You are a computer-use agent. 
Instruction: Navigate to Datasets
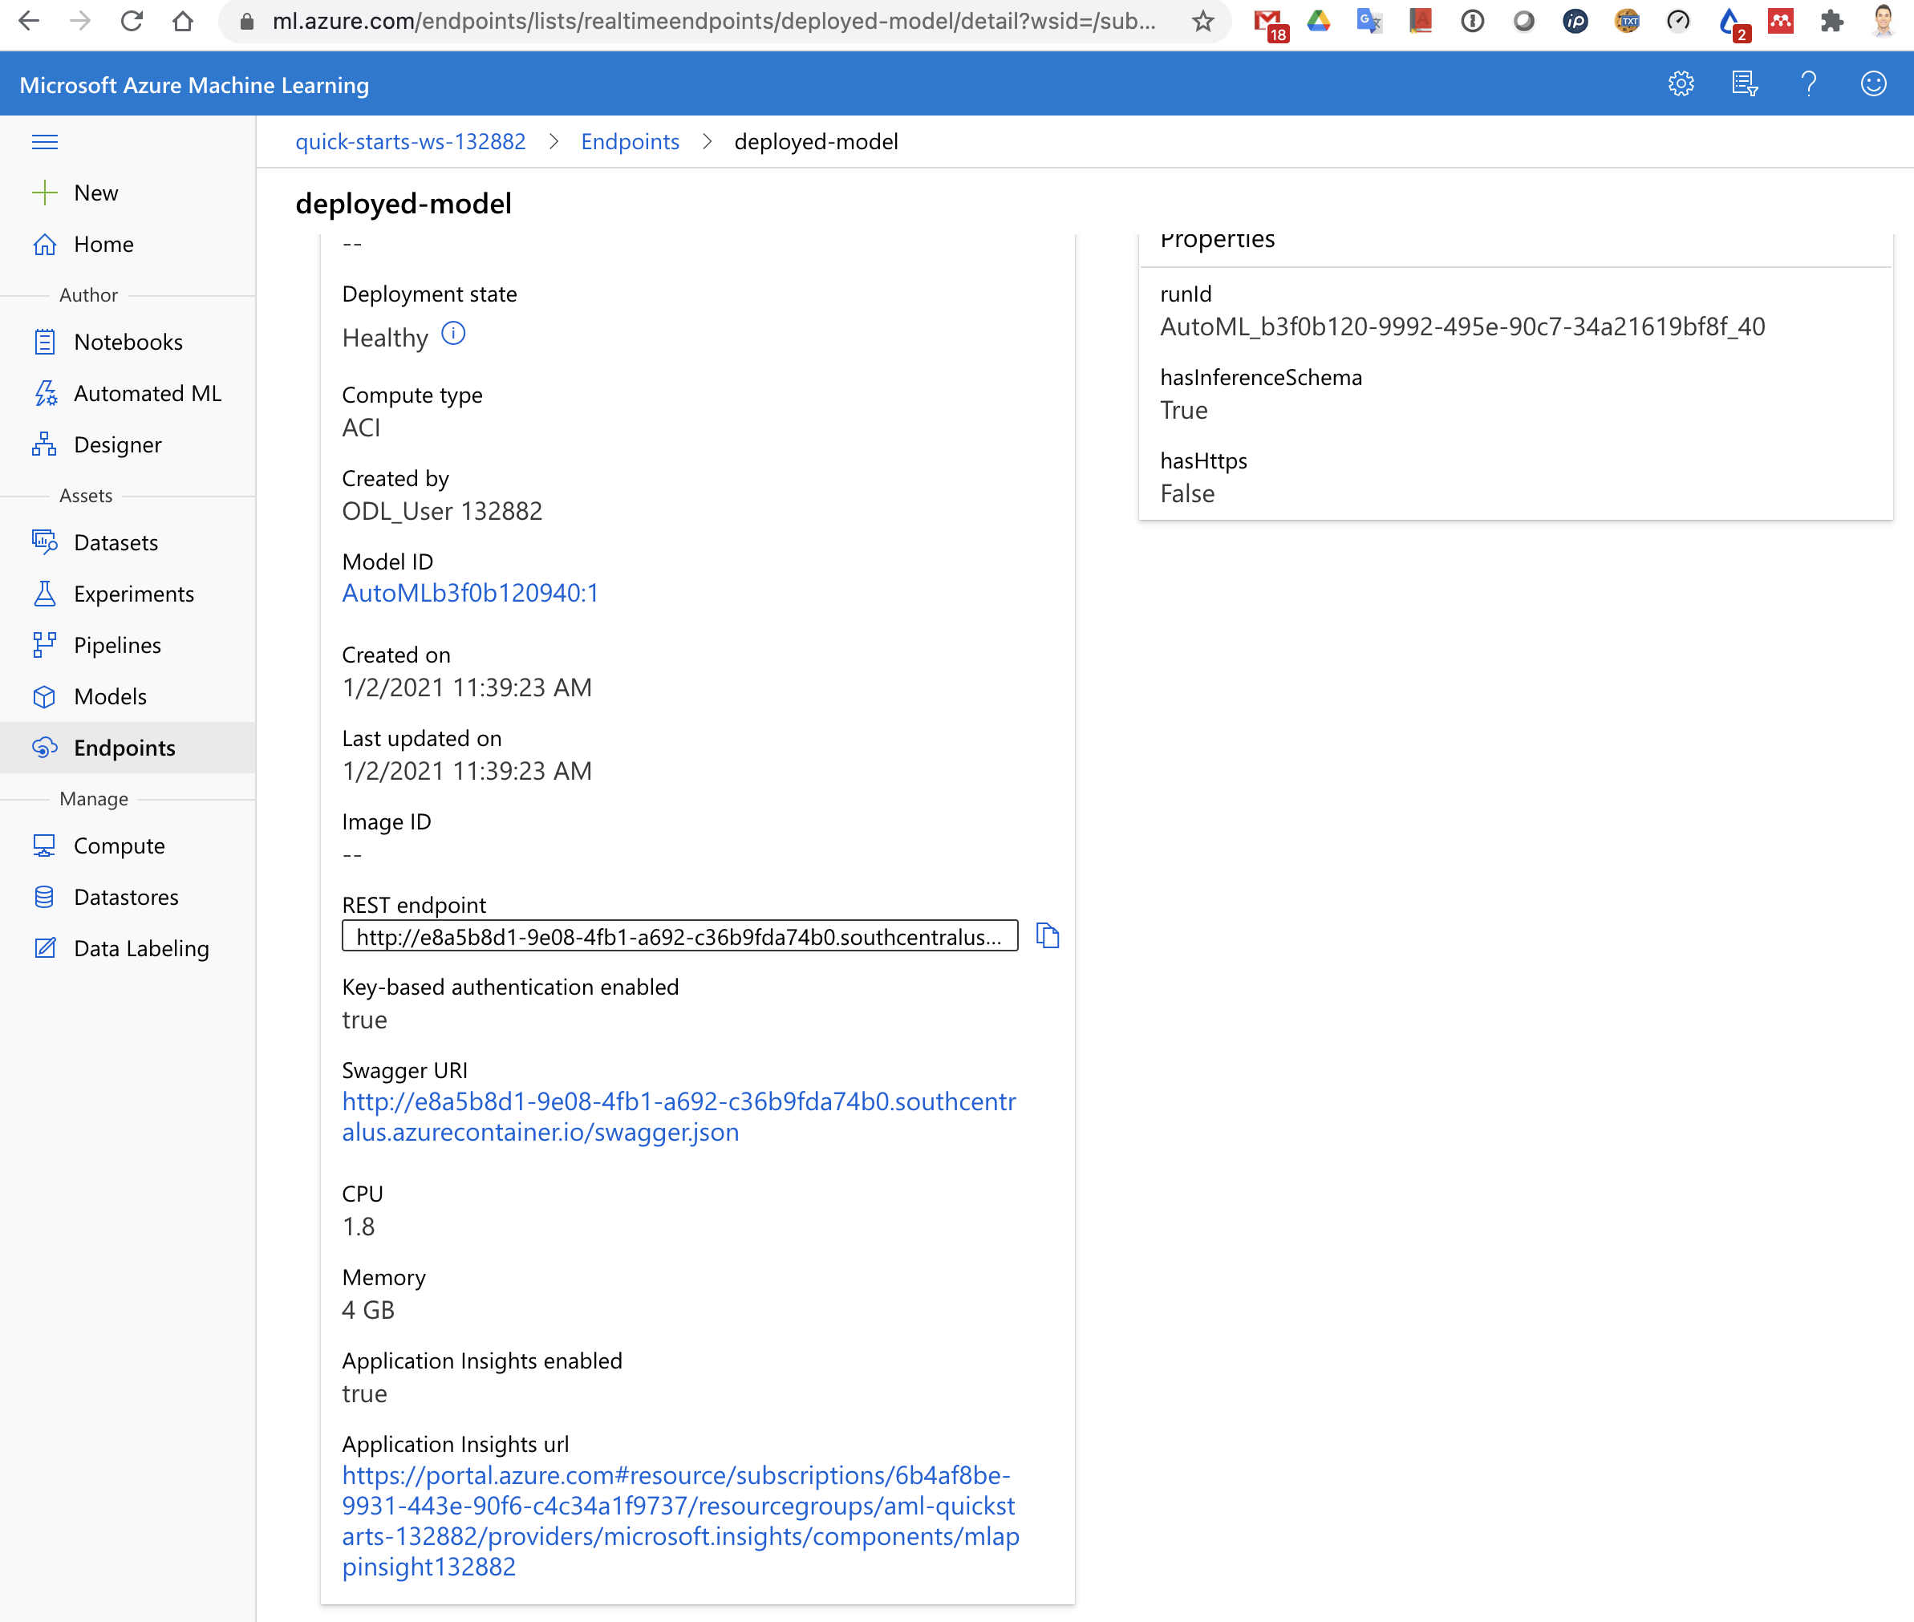coord(116,542)
